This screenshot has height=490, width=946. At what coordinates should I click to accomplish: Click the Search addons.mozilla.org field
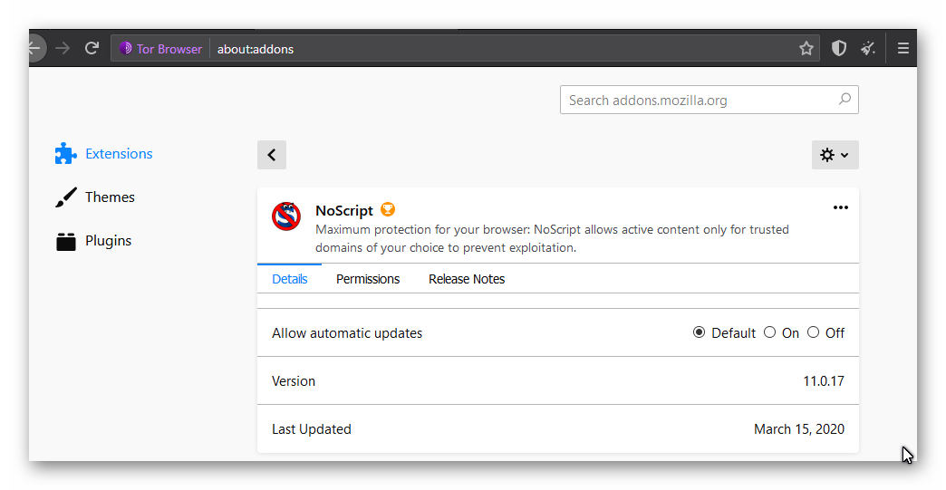tap(698, 100)
